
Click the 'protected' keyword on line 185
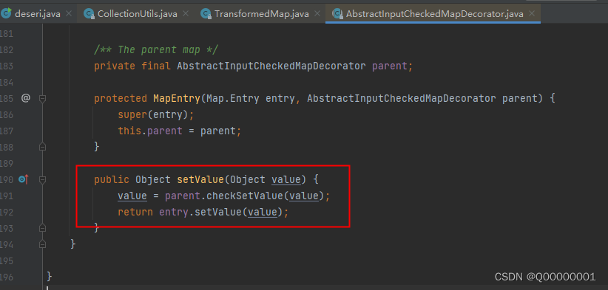click(x=121, y=99)
